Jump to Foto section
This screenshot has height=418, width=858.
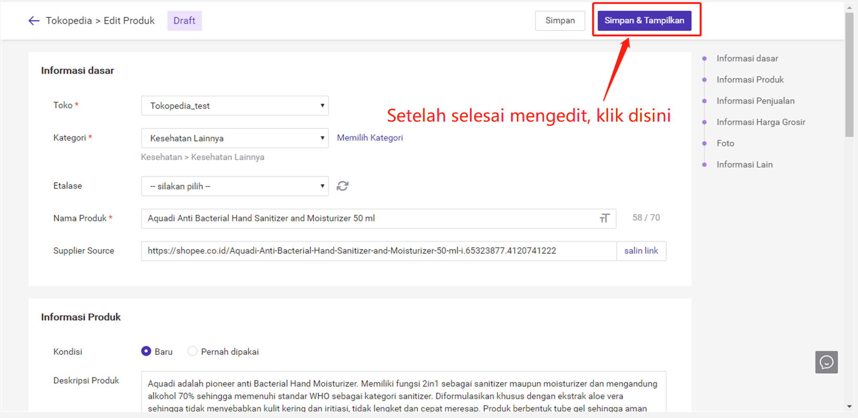click(x=725, y=143)
